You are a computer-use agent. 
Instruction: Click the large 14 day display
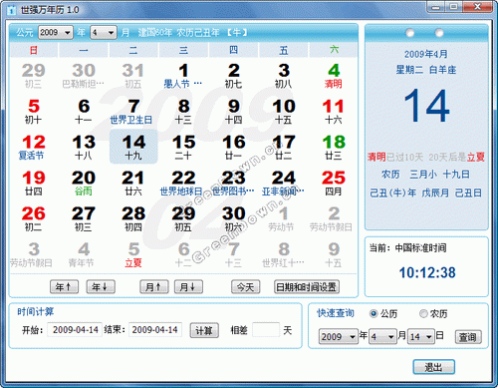coord(426,106)
